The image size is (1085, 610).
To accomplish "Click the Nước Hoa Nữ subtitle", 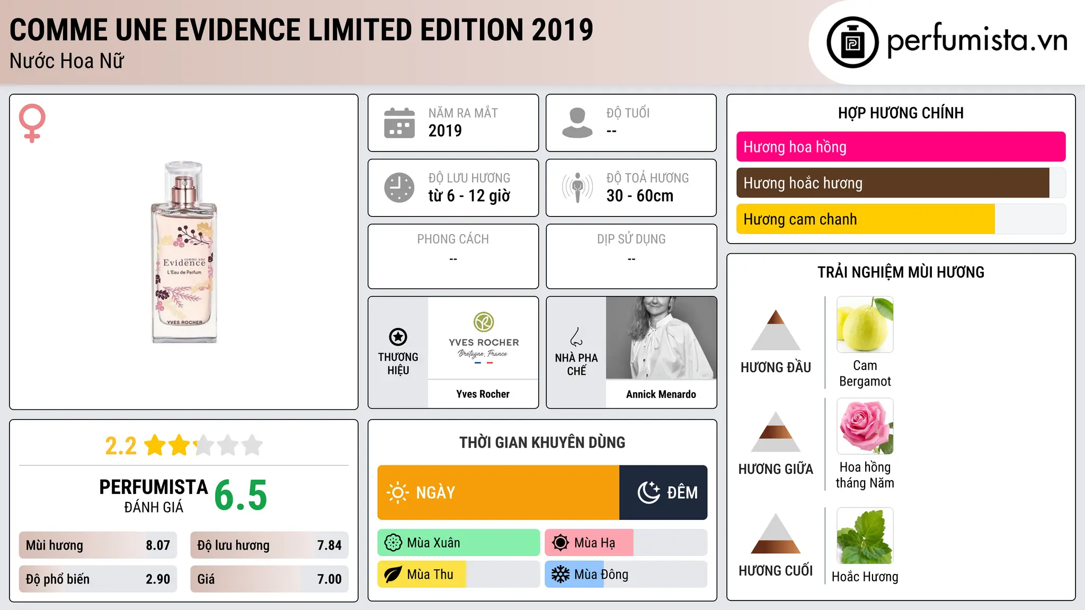I will coord(67,61).
